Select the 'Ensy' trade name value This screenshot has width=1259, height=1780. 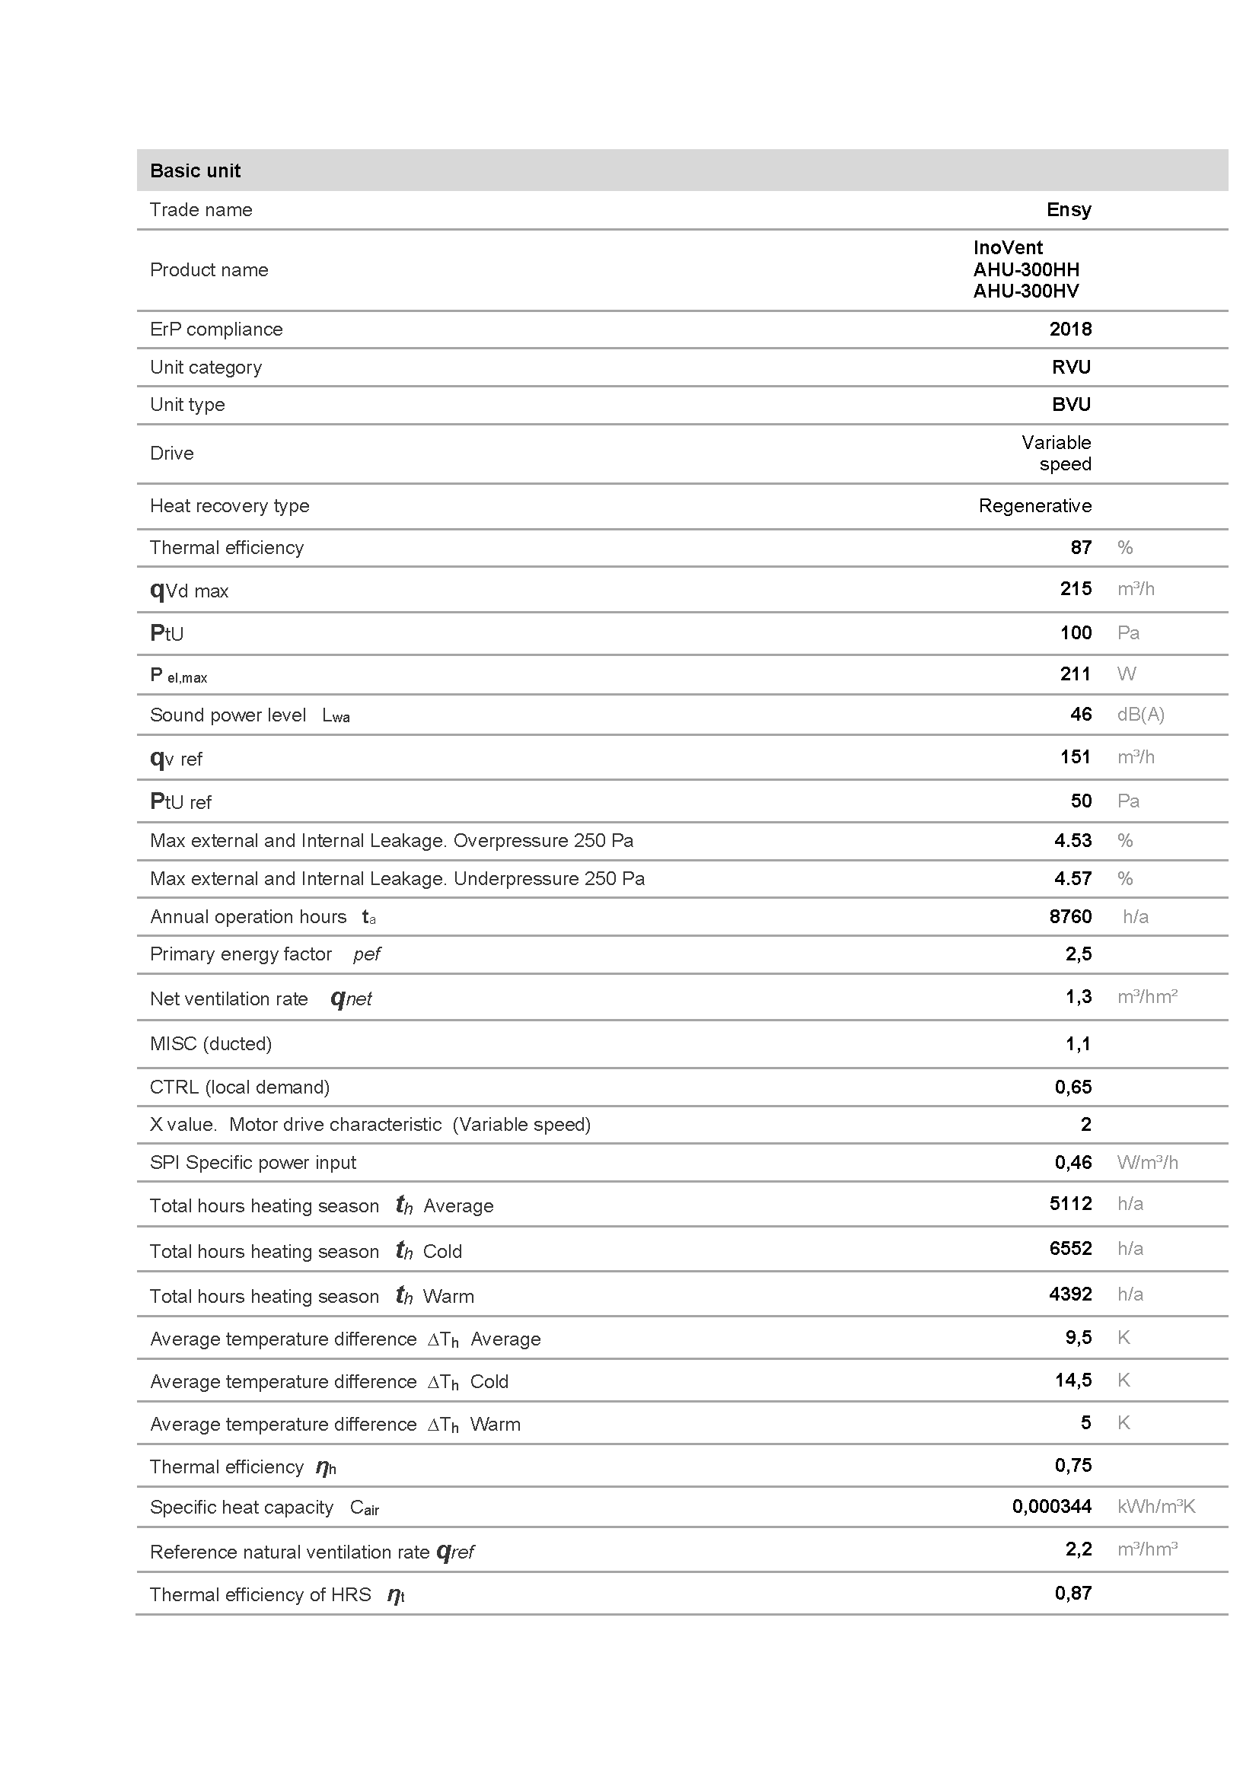[x=1068, y=210]
